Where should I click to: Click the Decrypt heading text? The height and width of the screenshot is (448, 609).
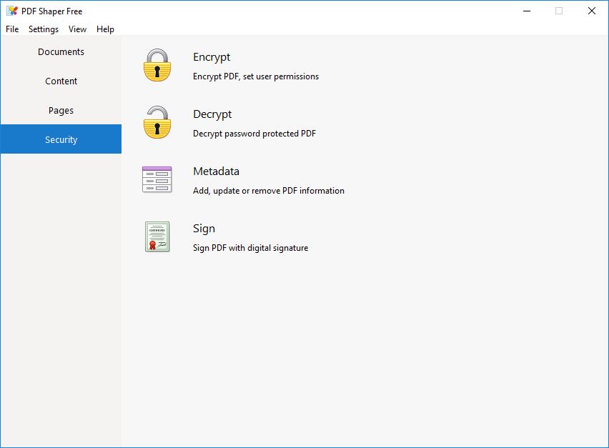click(x=212, y=114)
